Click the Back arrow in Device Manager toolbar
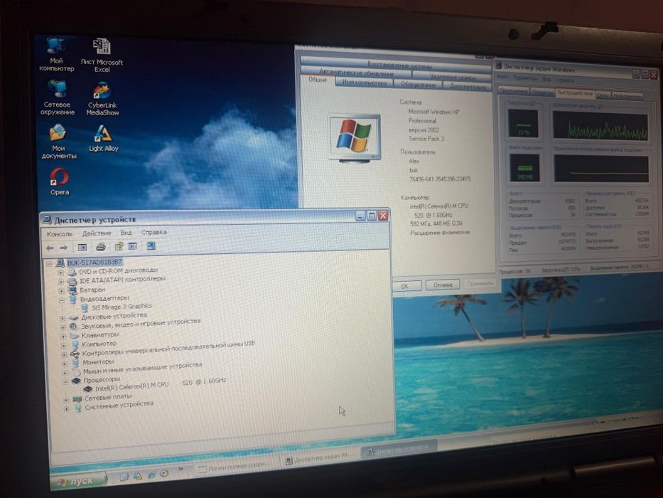 [50, 248]
